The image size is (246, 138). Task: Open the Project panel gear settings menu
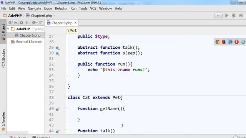[34, 23]
